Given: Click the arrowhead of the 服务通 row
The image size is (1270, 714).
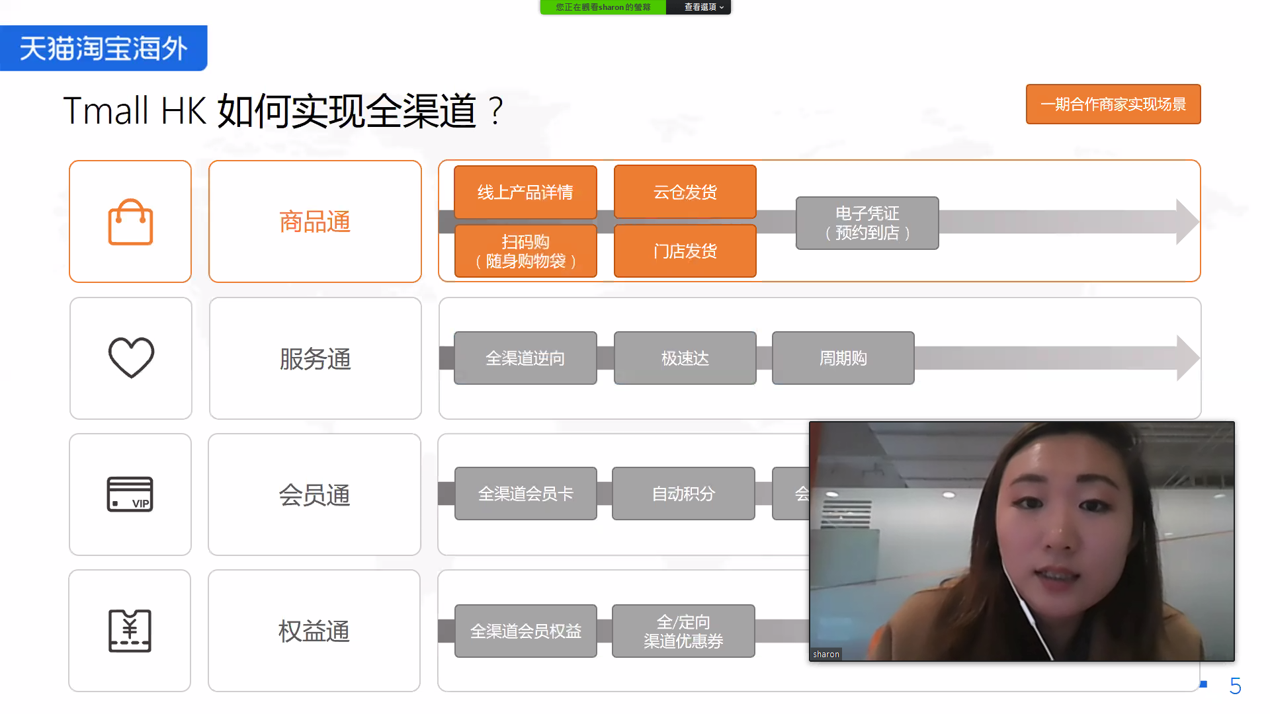Looking at the screenshot, I should (1187, 358).
